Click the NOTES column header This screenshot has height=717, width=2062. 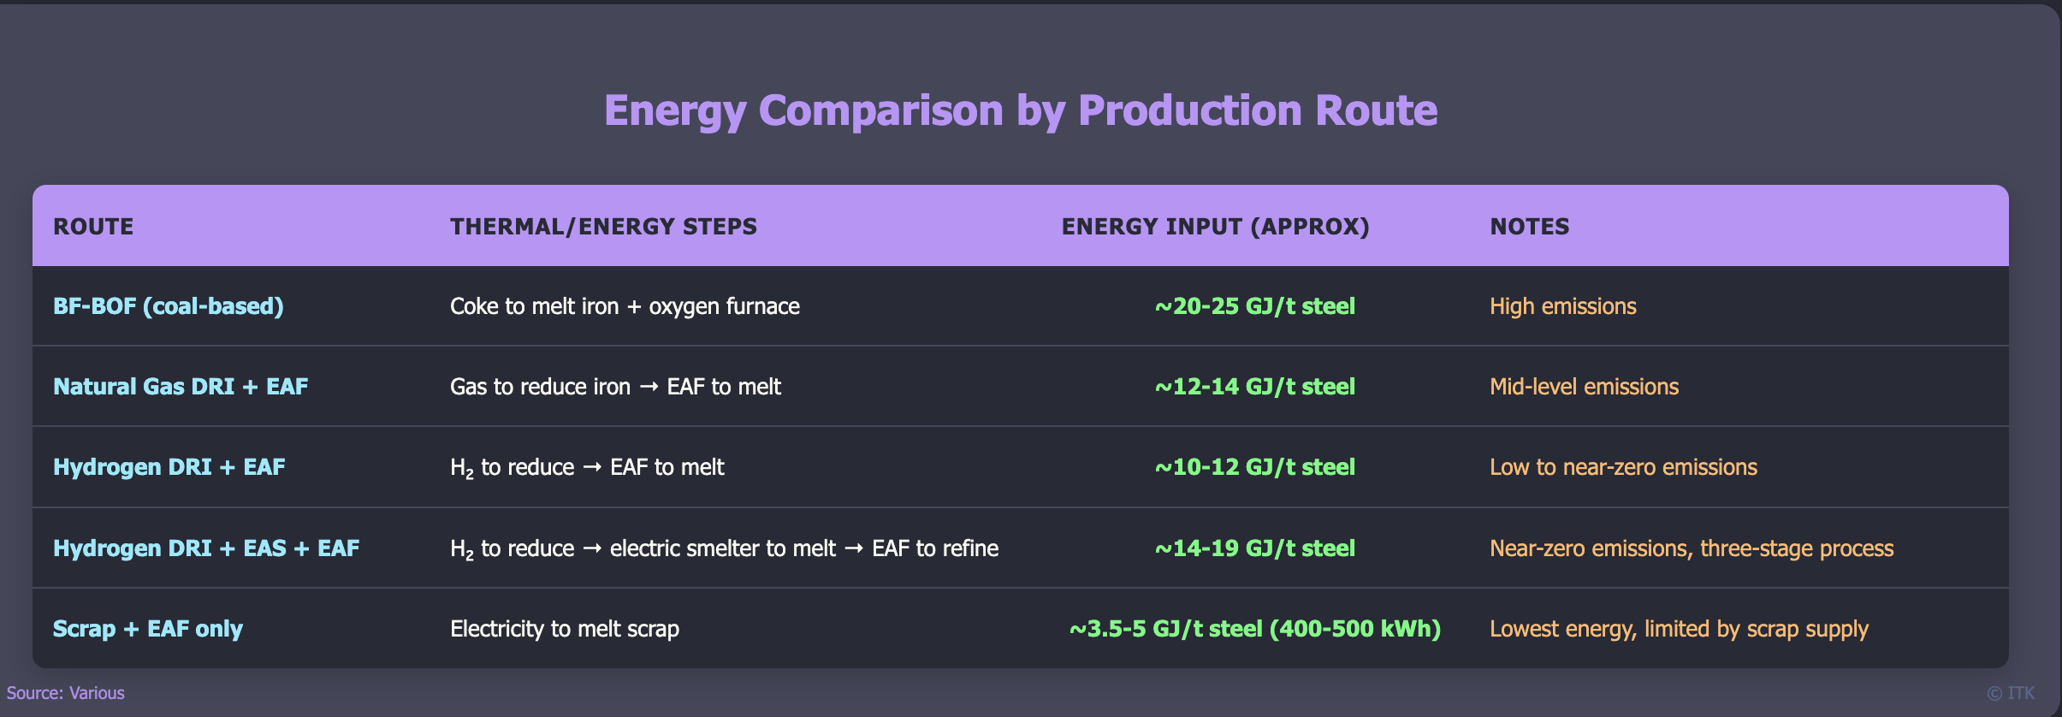(x=1529, y=227)
